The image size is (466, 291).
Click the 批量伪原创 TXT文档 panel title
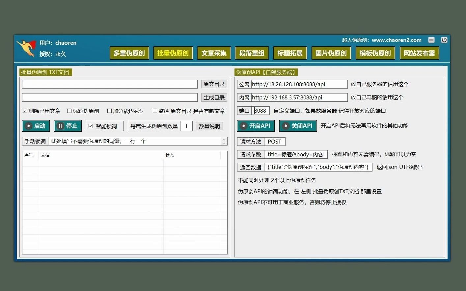[45, 72]
